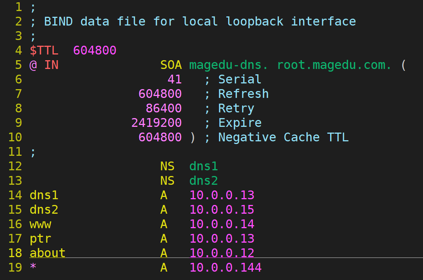The image size is (423, 280).
Task: Click root.magedu.com. on line 5
Action: [334, 65]
